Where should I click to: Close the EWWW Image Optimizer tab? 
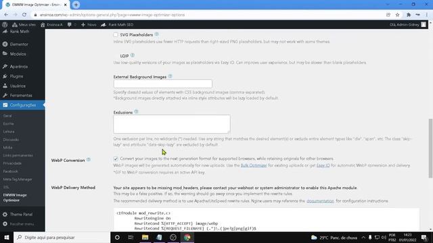pyautogui.click(x=66, y=5)
